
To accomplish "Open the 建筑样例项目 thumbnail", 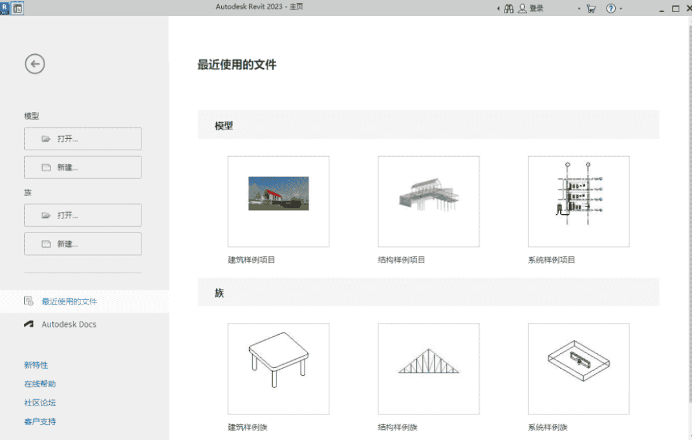I will (x=278, y=201).
